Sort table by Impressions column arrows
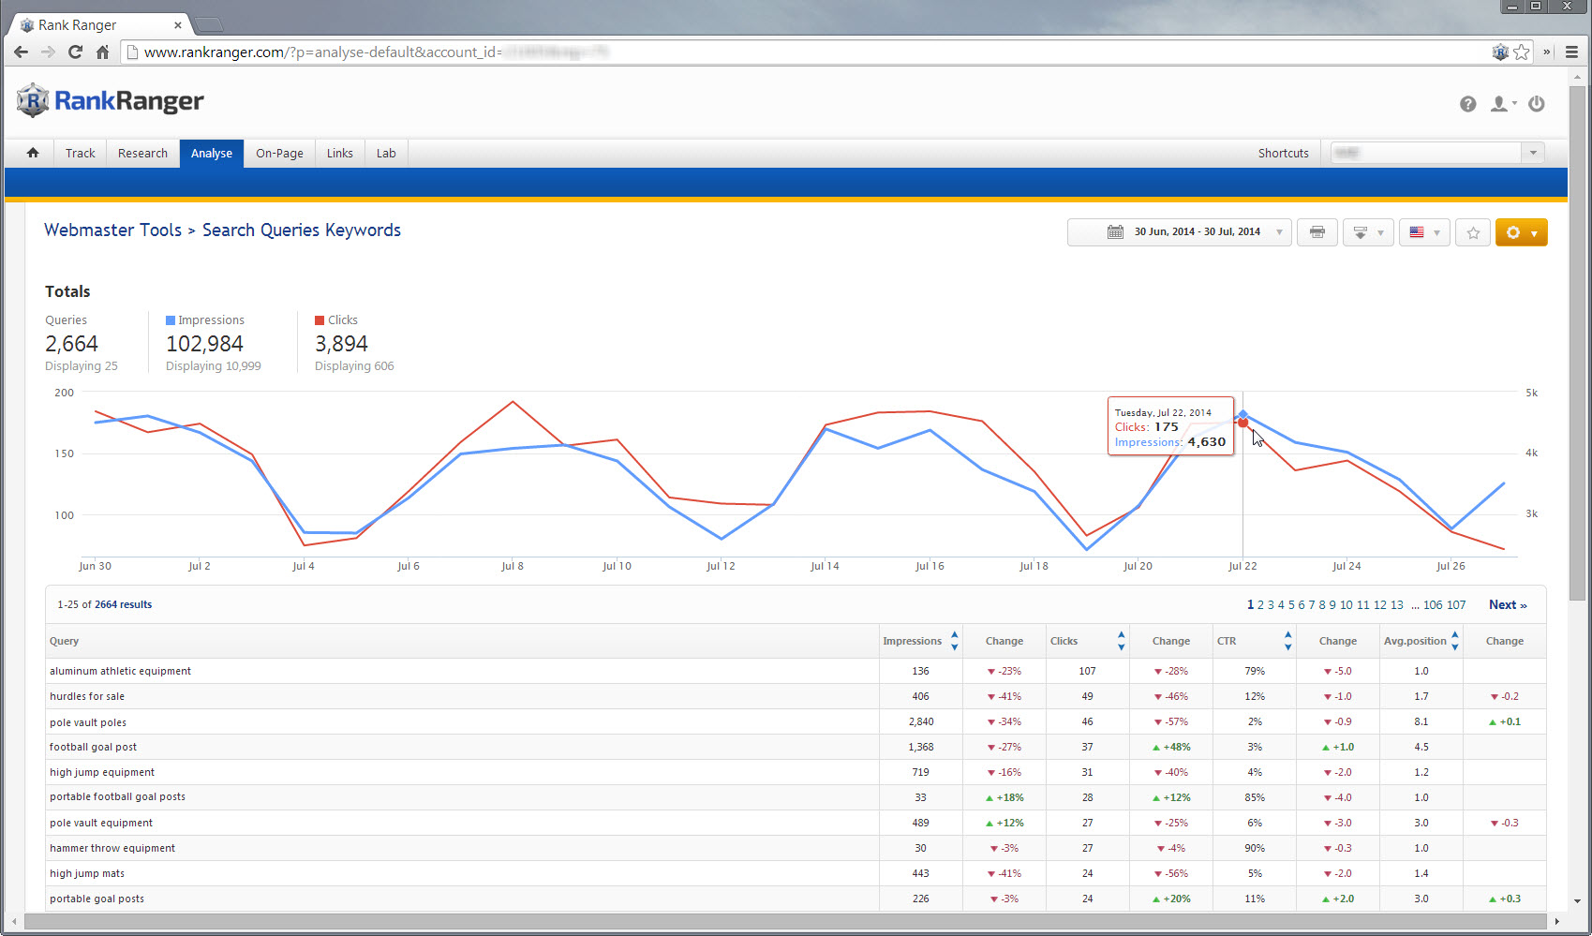1592x936 pixels. 954,641
